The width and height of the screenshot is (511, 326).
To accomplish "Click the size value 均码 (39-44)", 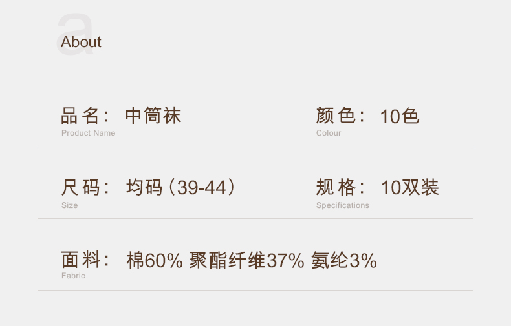I will click(x=180, y=187).
